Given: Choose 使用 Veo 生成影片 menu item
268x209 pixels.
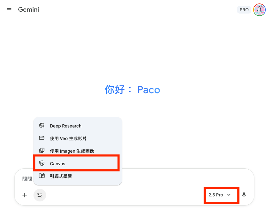Looking at the screenshot, I should coord(68,138).
